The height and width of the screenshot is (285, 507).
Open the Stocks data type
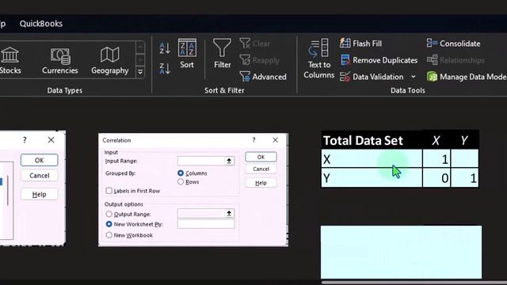(x=10, y=61)
